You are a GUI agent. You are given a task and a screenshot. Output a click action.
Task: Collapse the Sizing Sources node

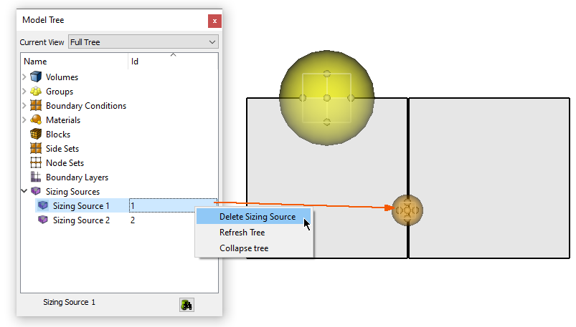[x=24, y=192]
